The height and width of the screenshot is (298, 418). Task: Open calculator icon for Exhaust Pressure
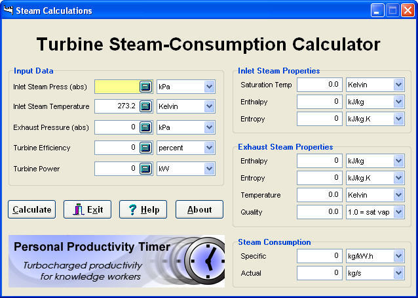[x=145, y=127]
